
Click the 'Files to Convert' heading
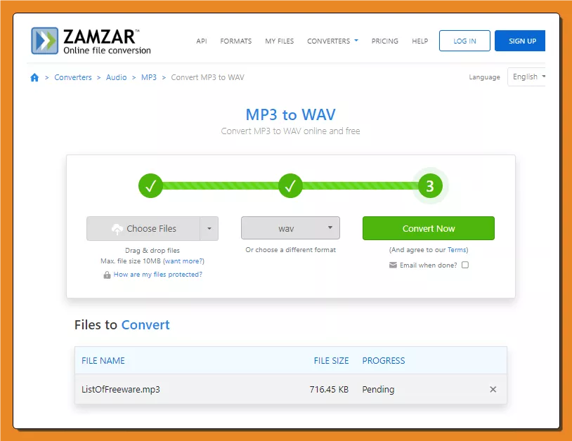(122, 324)
